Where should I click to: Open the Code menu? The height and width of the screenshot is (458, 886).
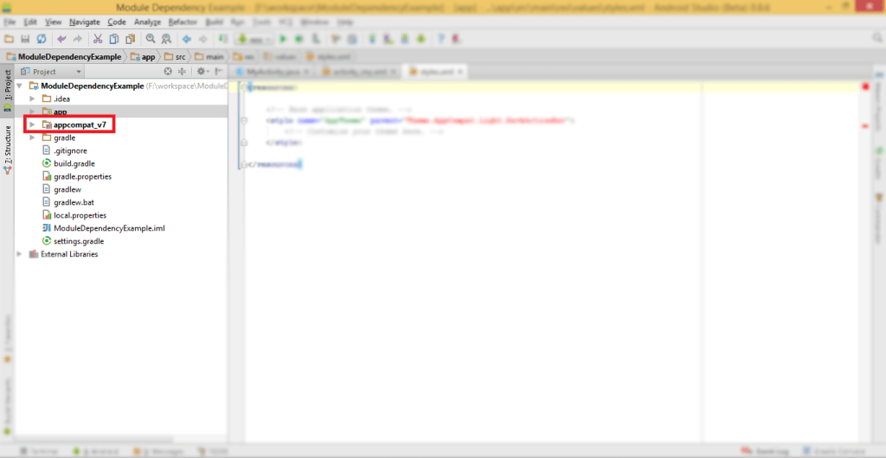(117, 22)
